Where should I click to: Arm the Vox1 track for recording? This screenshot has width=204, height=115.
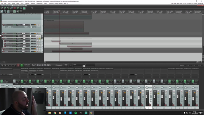coord(3,25)
